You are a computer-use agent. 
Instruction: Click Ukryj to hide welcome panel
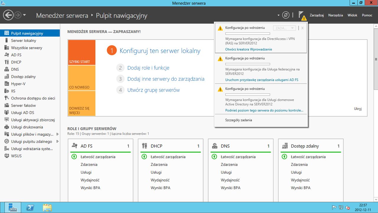click(x=358, y=109)
